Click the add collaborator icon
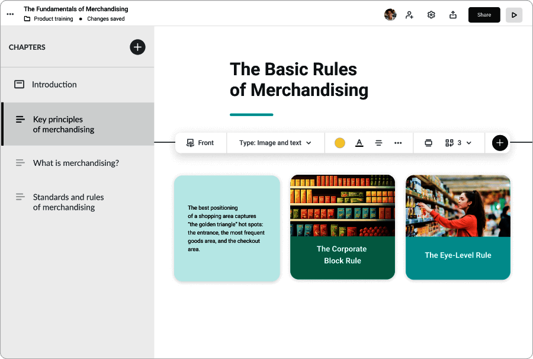Image resolution: width=533 pixels, height=359 pixels. [x=409, y=15]
